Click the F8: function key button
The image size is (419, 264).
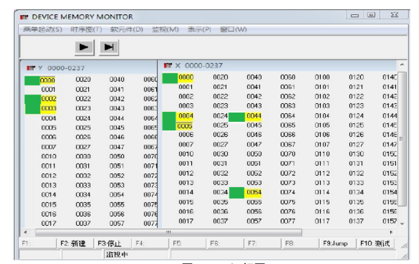pos(300,243)
